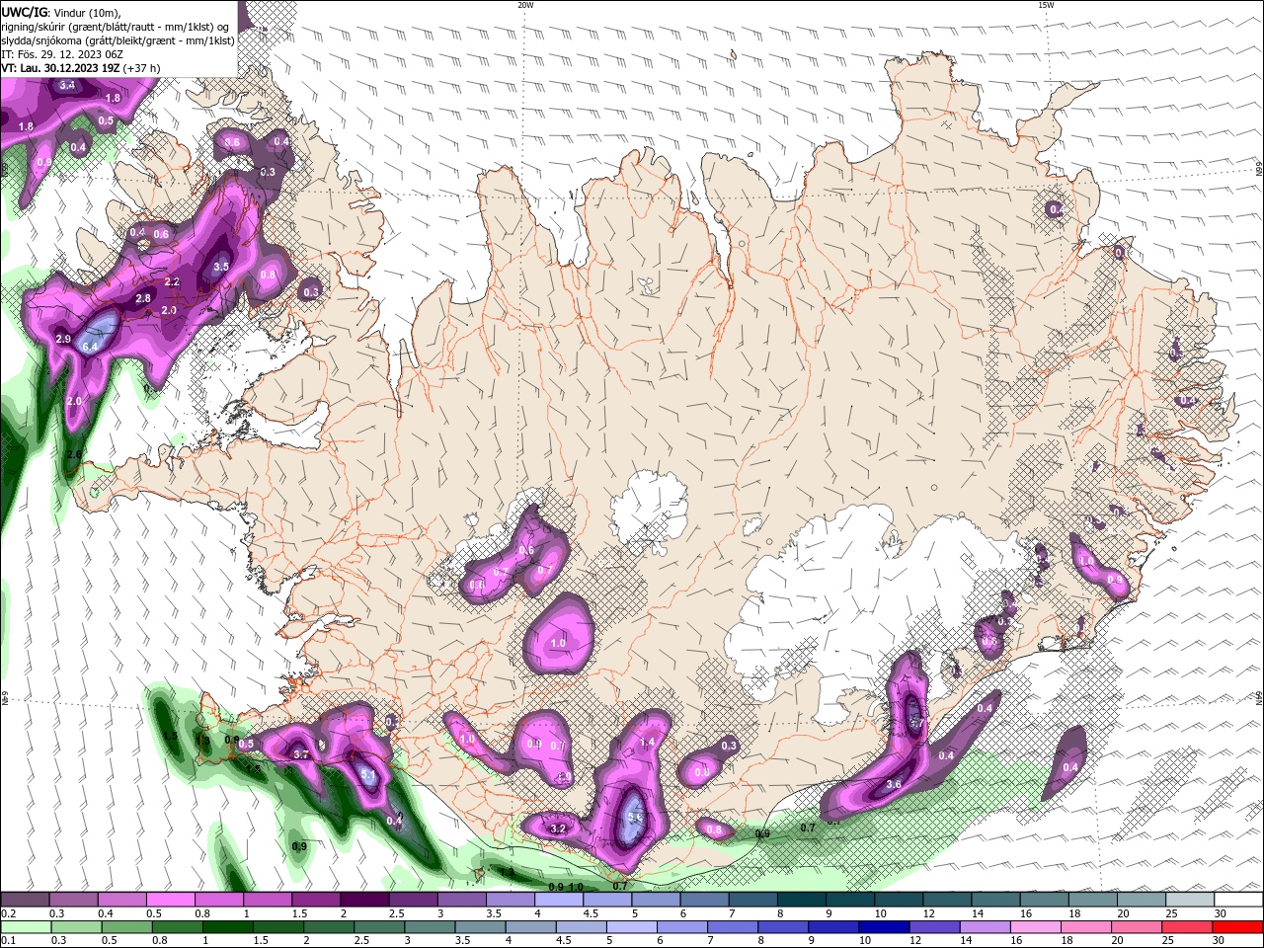Click the rain legend swatch beginning at 0.1
Screen dimensions: 1264x948
25,927
